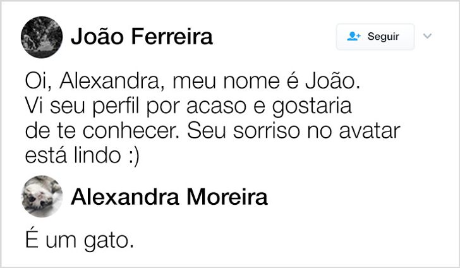460x268 pixels.
Task: Expand the chevron menu beside Seguir
Action: (427, 36)
